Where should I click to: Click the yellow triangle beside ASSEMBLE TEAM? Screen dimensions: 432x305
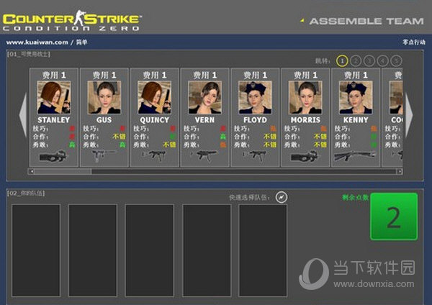pyautogui.click(x=302, y=20)
